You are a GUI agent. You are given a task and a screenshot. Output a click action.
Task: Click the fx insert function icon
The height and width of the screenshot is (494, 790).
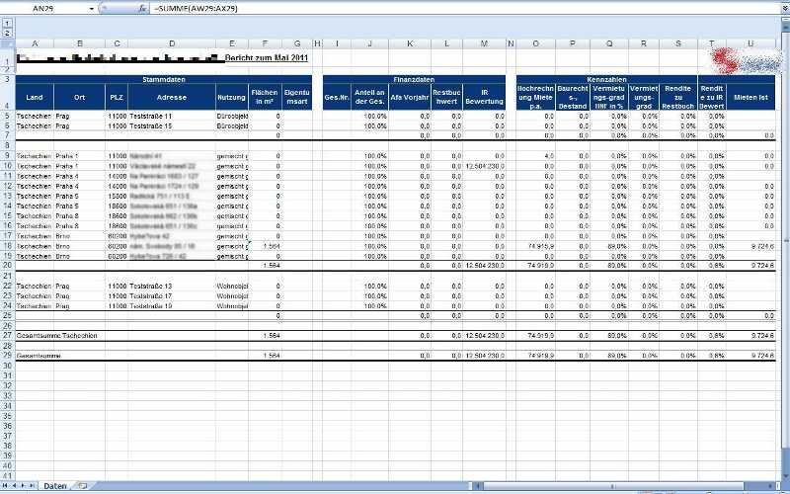(142, 8)
